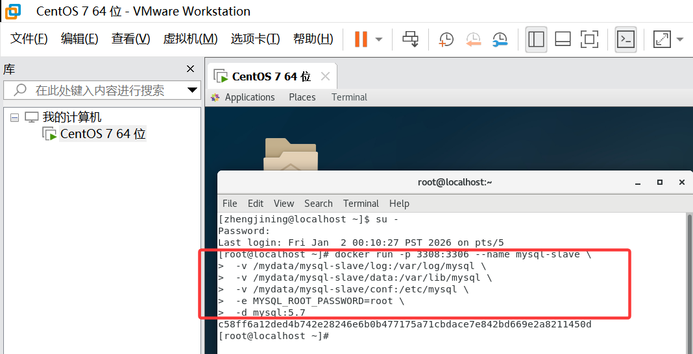Open the terminal's Terminal menu

pyautogui.click(x=361, y=204)
